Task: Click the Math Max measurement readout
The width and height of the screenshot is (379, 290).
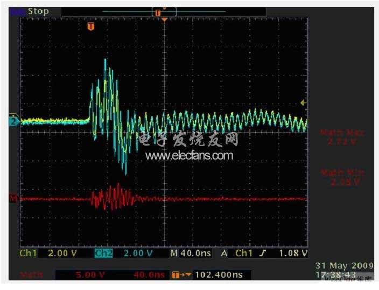Action: tap(342, 137)
